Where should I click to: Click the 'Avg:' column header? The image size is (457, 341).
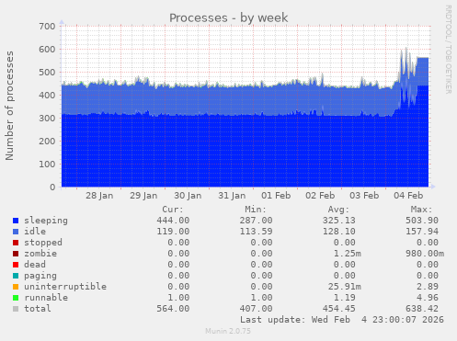pyautogui.click(x=338, y=210)
